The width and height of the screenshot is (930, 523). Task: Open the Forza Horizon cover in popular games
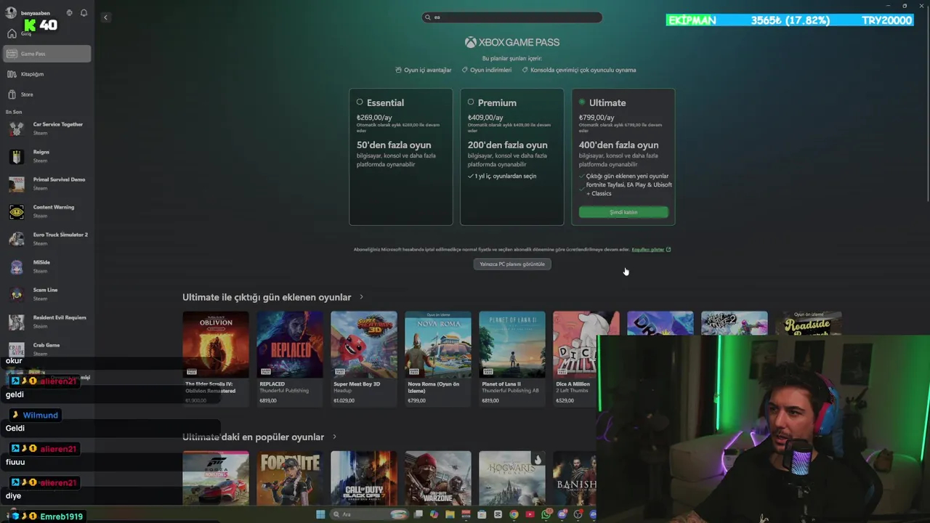click(x=216, y=478)
